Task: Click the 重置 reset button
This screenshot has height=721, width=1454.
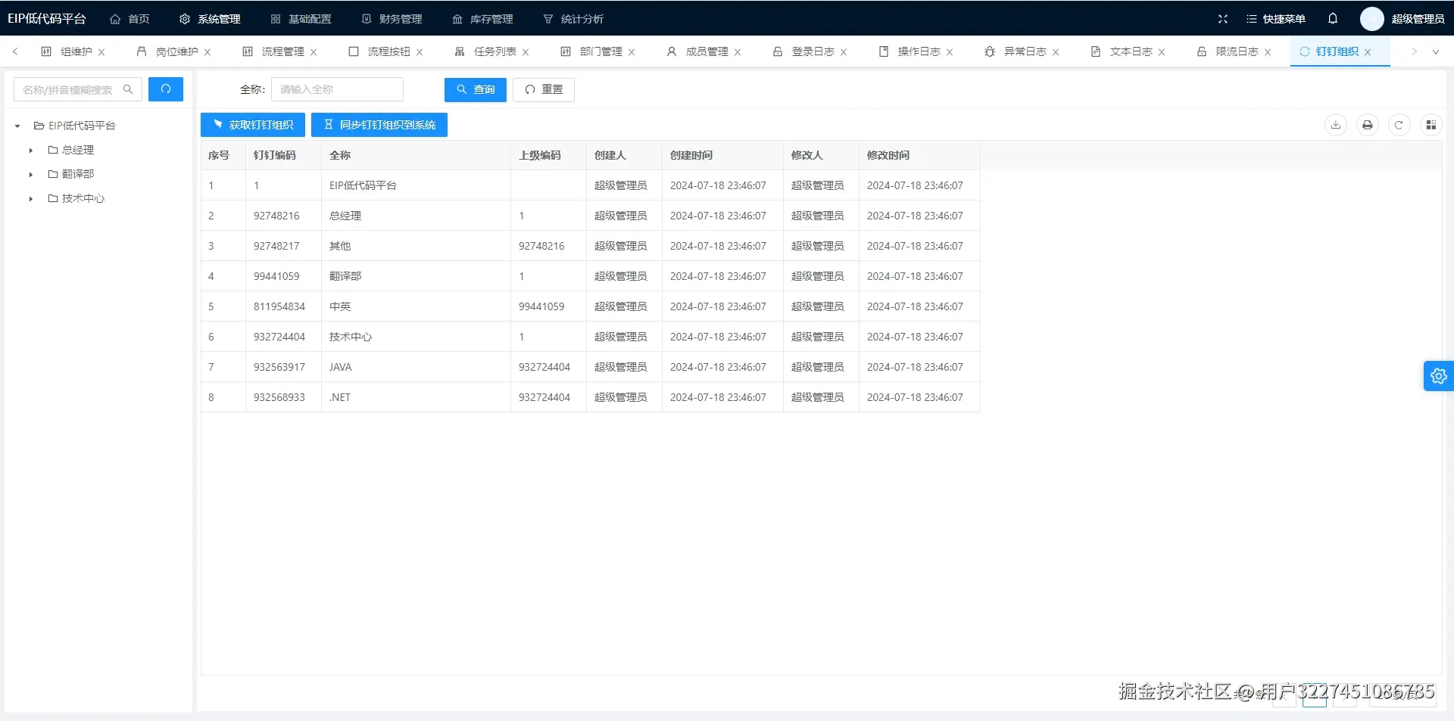Action: tap(544, 89)
